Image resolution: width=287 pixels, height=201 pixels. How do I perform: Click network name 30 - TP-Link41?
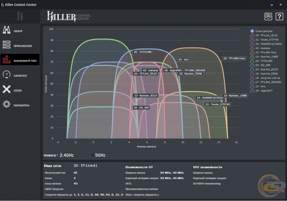[85, 165]
